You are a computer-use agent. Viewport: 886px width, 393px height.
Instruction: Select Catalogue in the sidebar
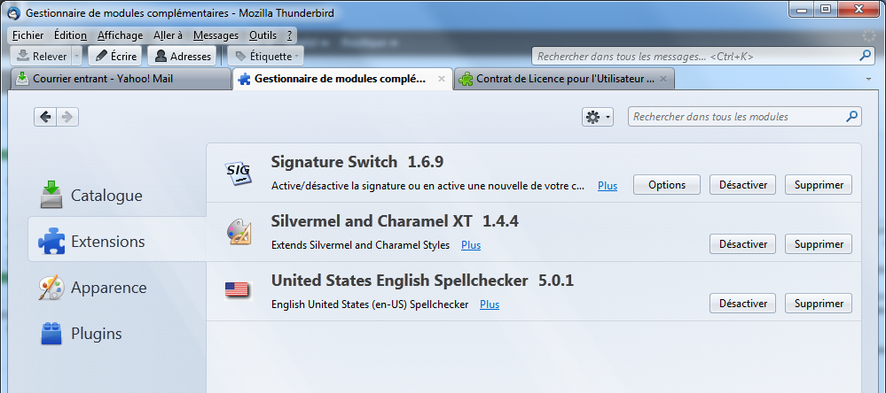pos(117,196)
